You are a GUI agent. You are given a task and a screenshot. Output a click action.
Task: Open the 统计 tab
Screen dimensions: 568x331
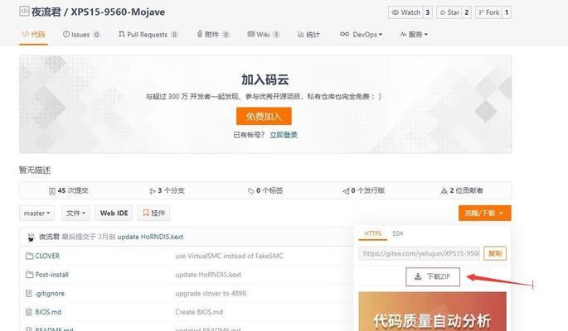[x=308, y=34]
